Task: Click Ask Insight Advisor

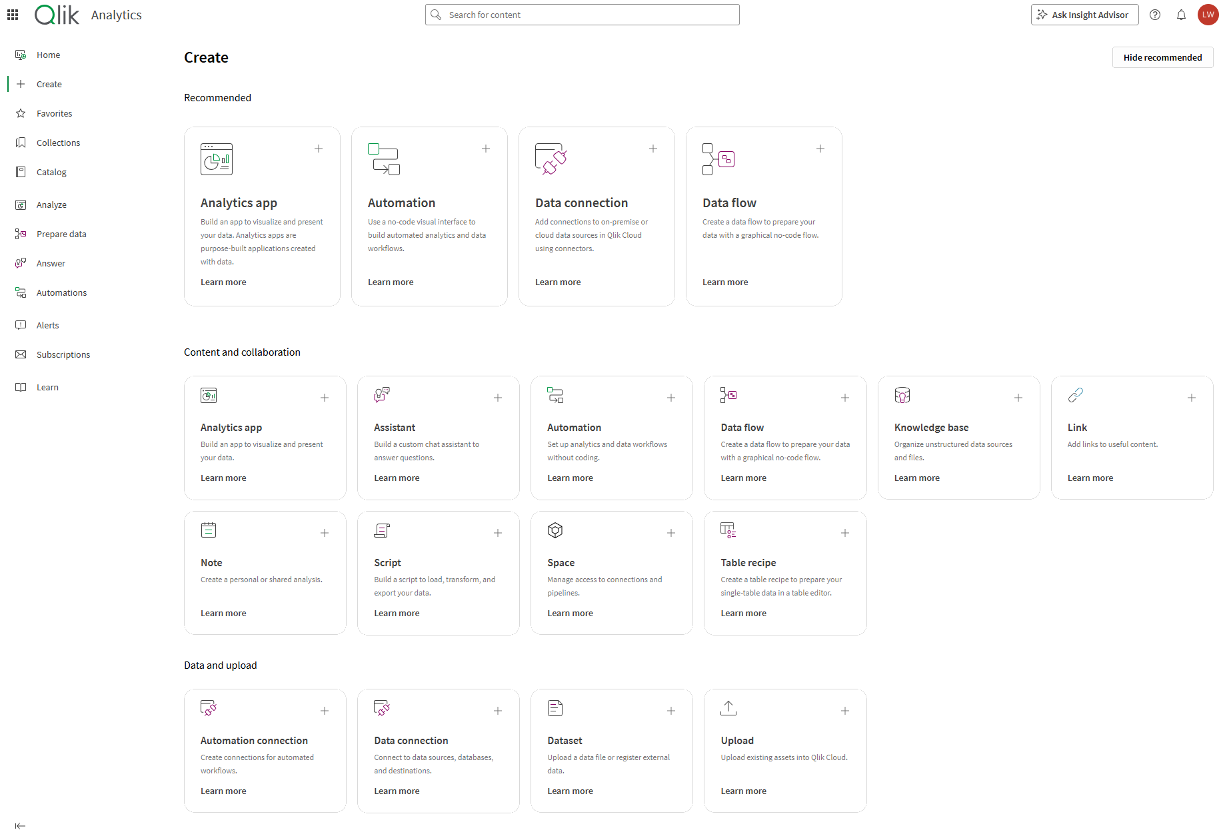Action: (x=1084, y=14)
